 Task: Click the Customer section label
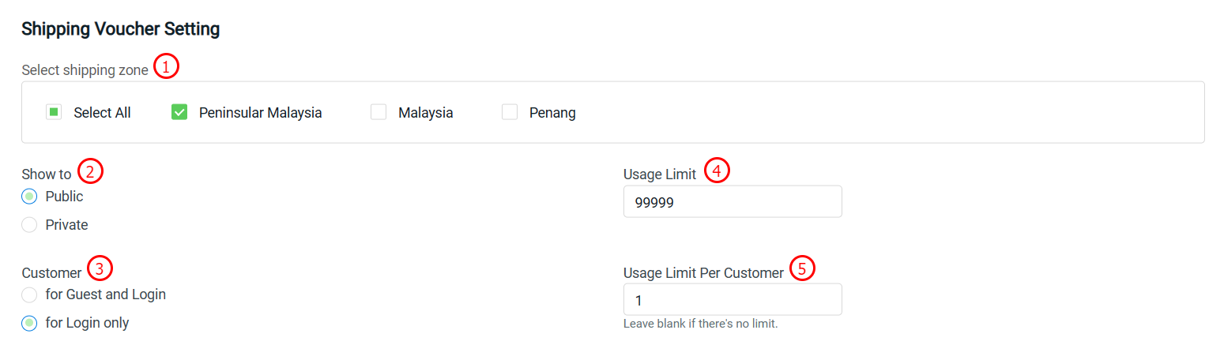pos(51,273)
